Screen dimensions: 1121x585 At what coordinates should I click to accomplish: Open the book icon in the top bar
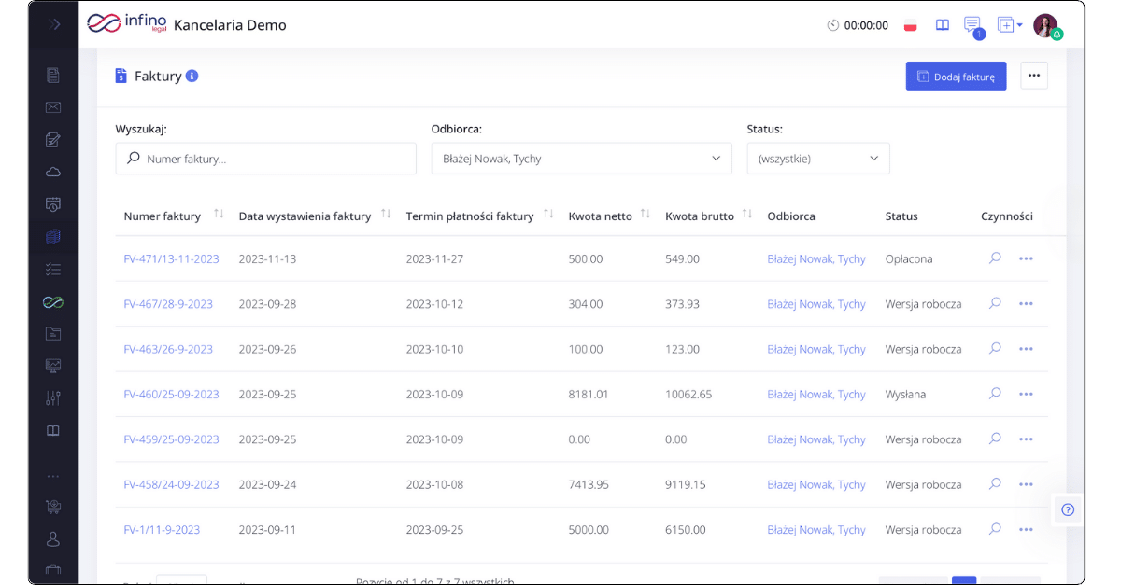(x=943, y=25)
